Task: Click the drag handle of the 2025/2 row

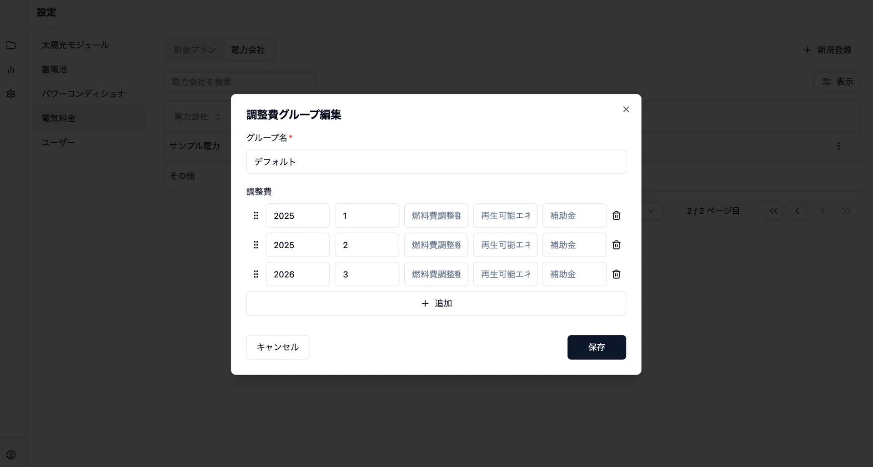Action: [x=256, y=245]
